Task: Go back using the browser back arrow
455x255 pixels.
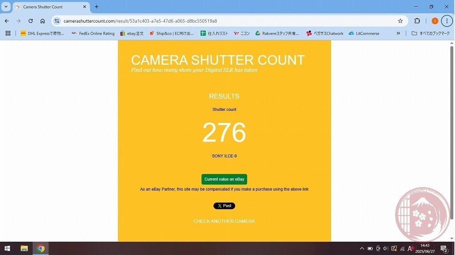Action: point(7,21)
